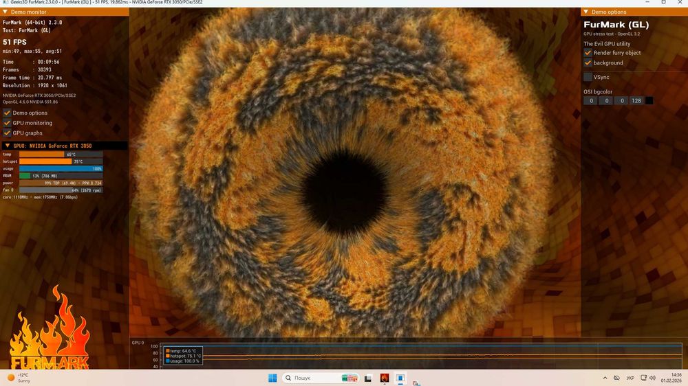The width and height of the screenshot is (688, 386).
Task: Open the Windows Start menu
Action: [x=272, y=378]
